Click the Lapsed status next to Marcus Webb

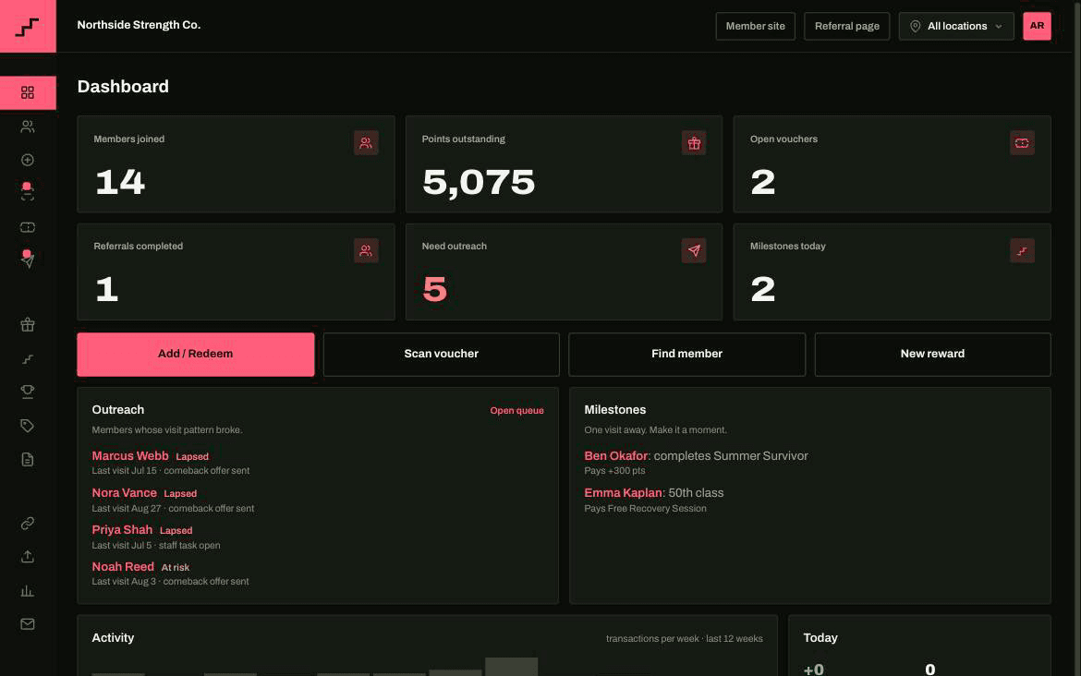pos(192,457)
